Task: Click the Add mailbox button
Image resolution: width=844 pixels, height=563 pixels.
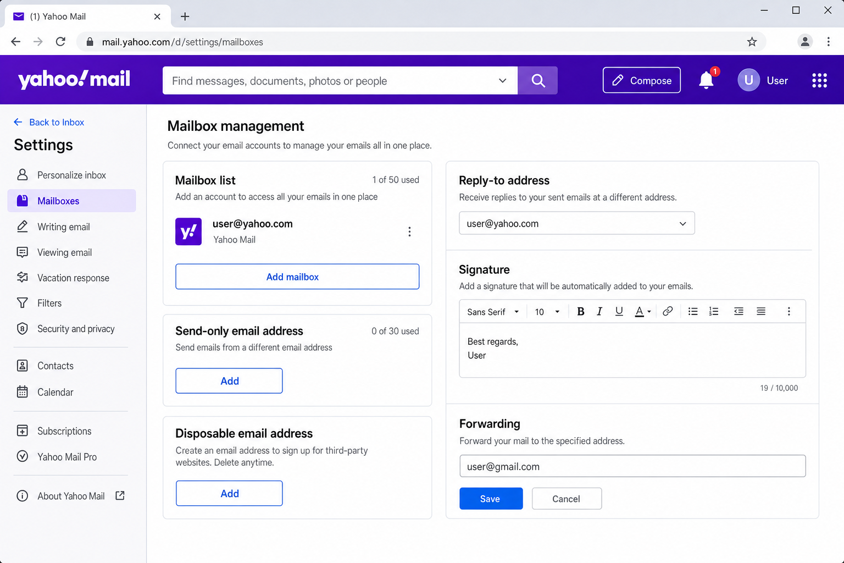Action: 297,277
